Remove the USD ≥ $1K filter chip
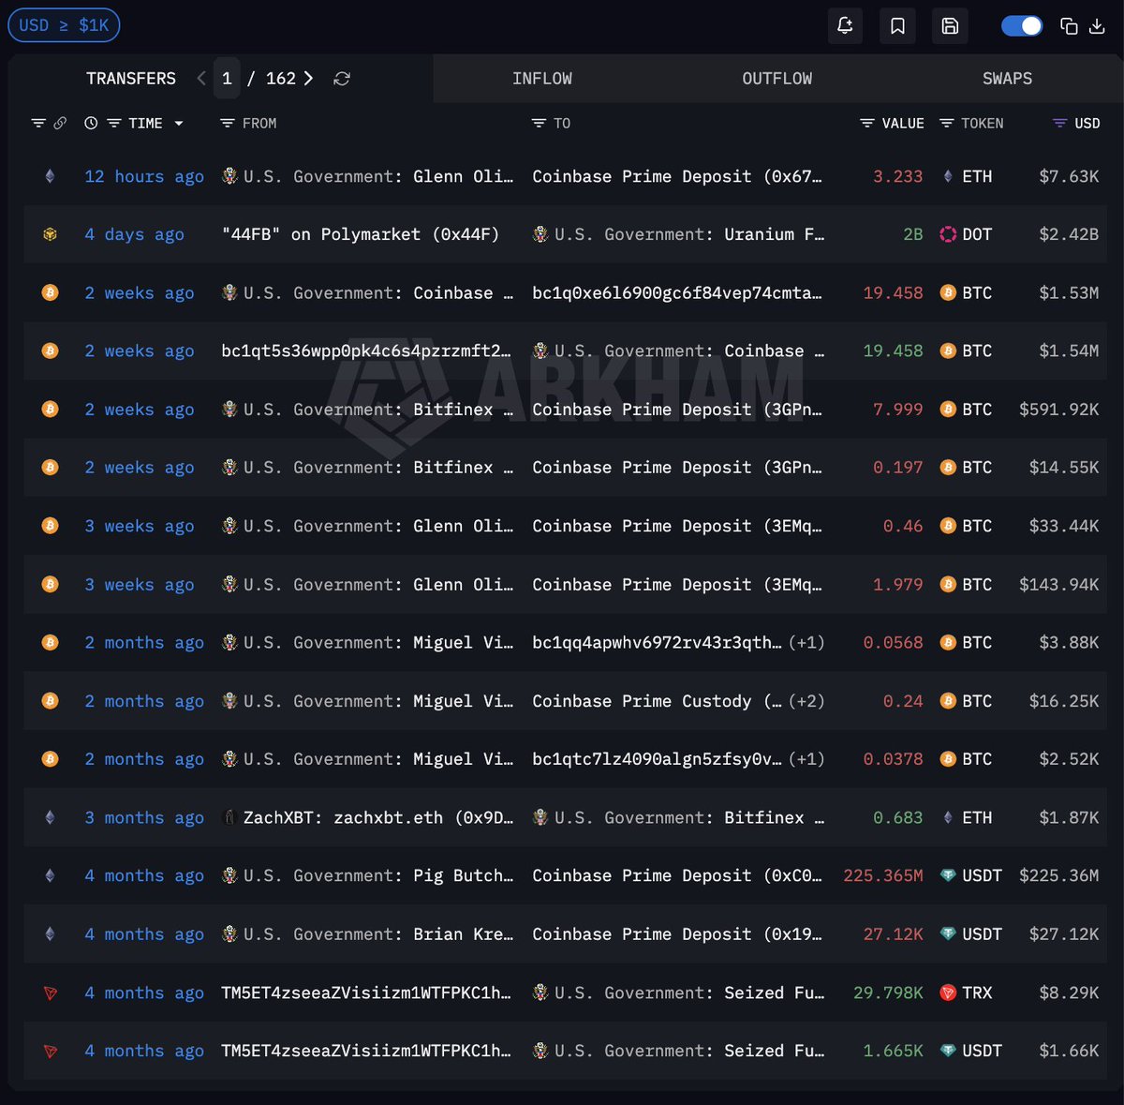 coord(64,25)
